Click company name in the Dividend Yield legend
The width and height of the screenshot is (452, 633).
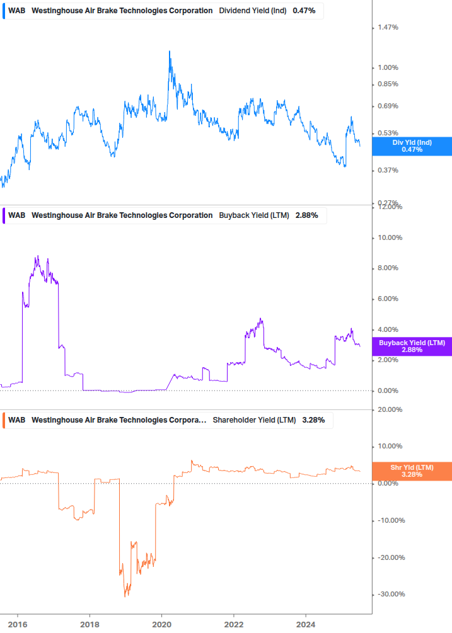[122, 11]
